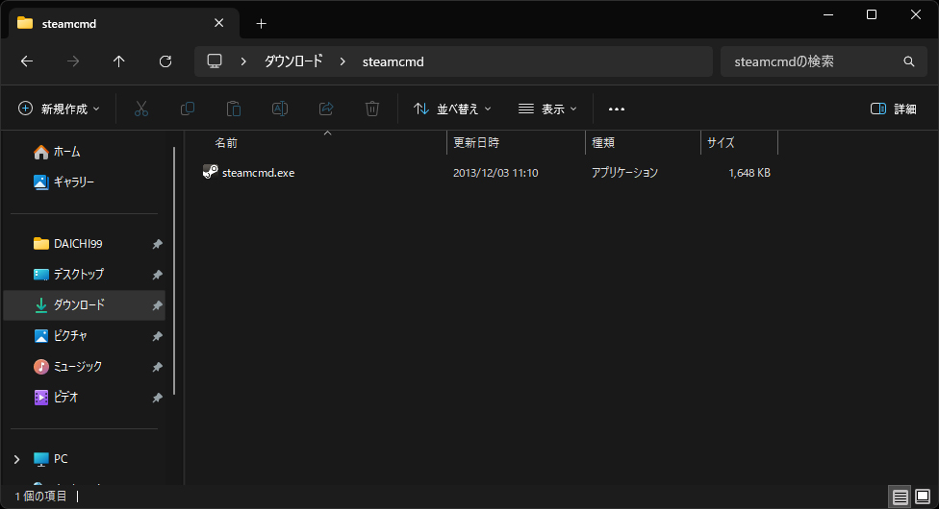The height and width of the screenshot is (509, 939).
Task: Expand the PC tree node chevron
Action: 16,459
